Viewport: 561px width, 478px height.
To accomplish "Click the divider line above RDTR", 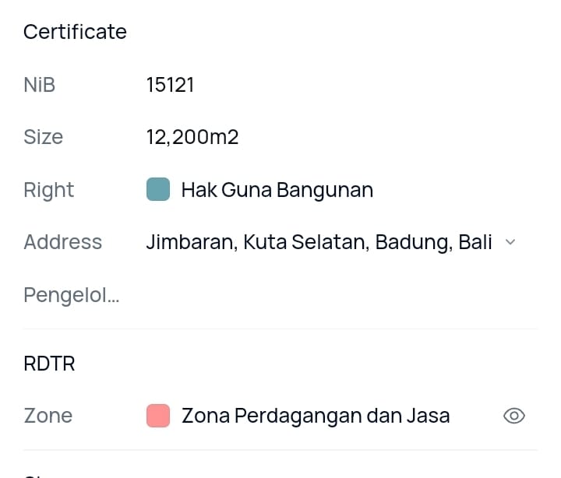I will click(280, 329).
